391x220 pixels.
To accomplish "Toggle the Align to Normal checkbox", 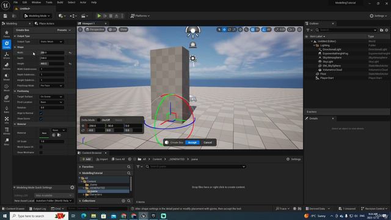I will (x=41, y=113).
